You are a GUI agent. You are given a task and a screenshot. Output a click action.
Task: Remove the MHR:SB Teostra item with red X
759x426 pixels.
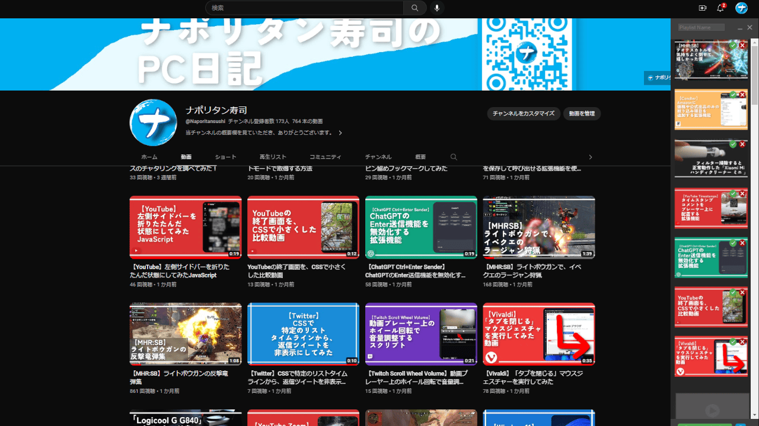(742, 45)
